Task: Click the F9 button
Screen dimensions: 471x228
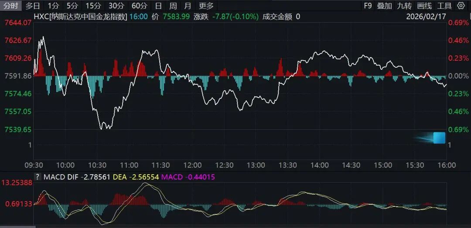Action: point(368,6)
